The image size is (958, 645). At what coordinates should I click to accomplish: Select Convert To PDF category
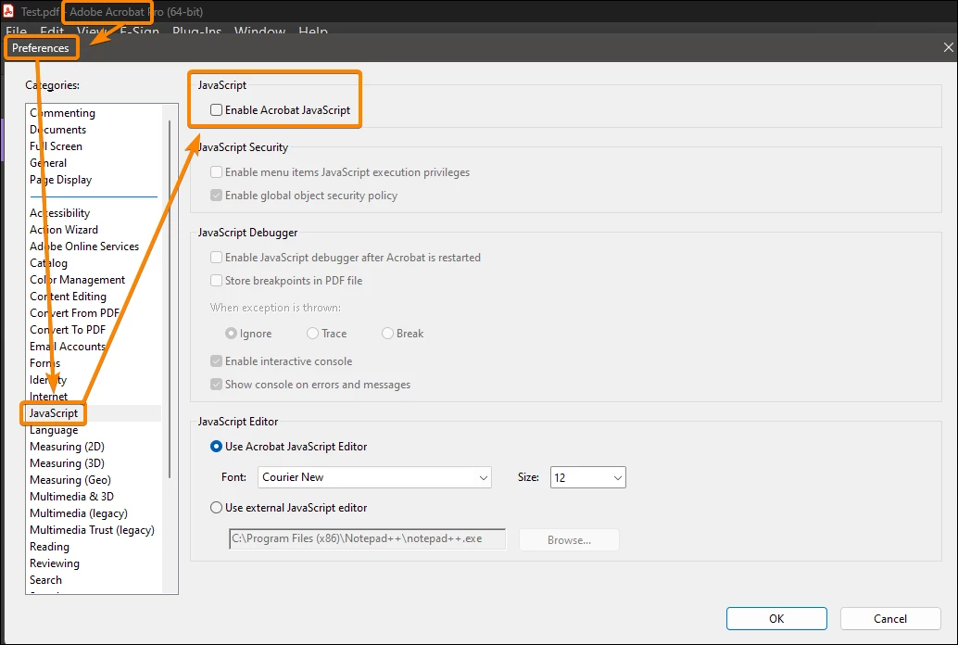click(x=68, y=330)
